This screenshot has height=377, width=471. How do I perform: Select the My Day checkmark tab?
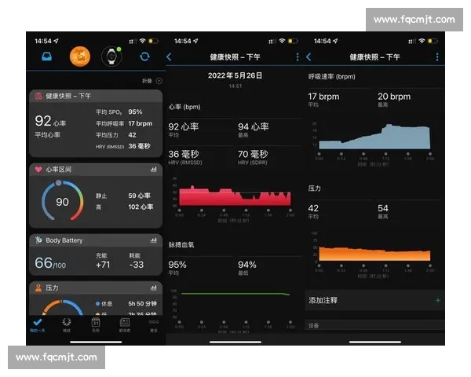[38, 325]
